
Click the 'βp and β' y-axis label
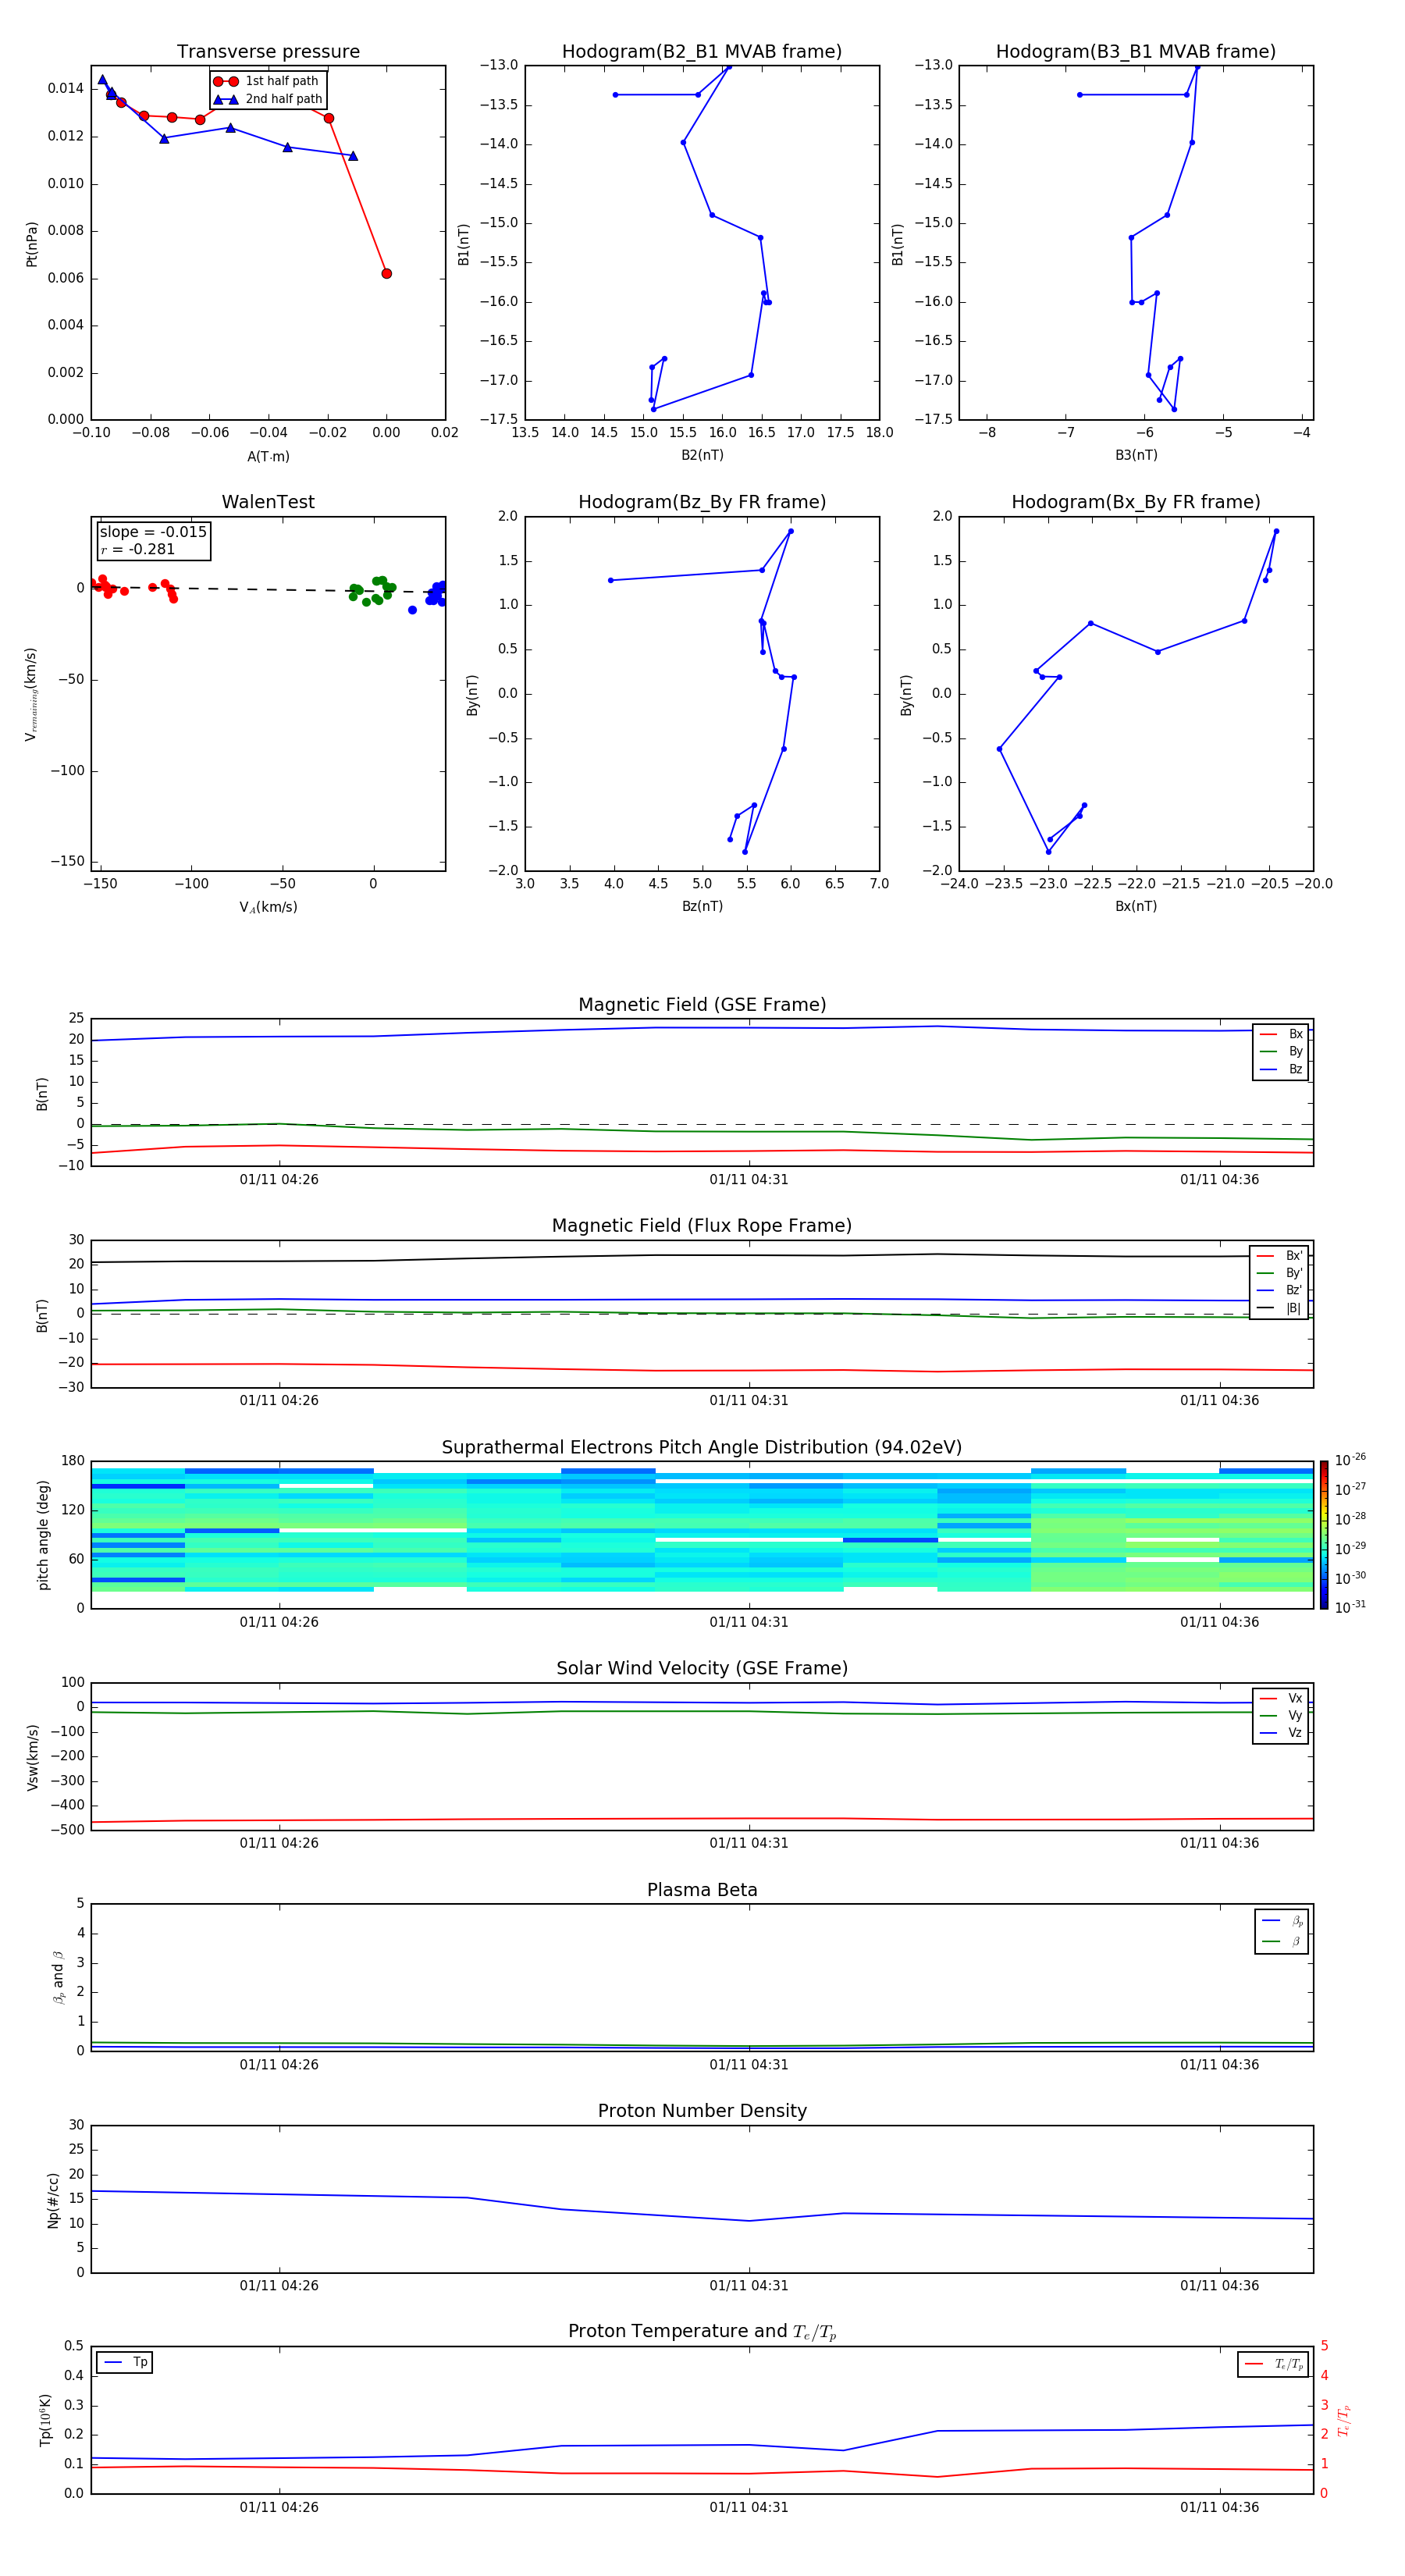coord(58,1978)
